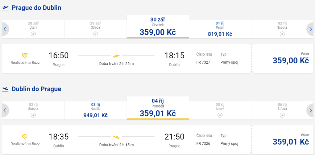The width and height of the screenshot is (315, 155).
Task: Show earlier return dates with the left arrow
Action: click(5, 110)
